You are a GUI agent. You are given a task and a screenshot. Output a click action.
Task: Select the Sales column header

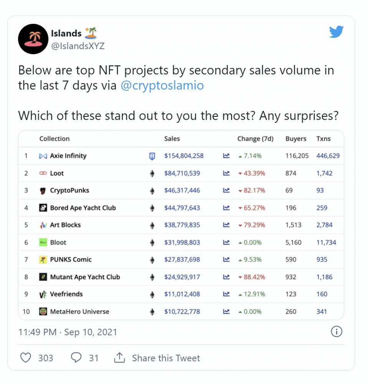172,139
